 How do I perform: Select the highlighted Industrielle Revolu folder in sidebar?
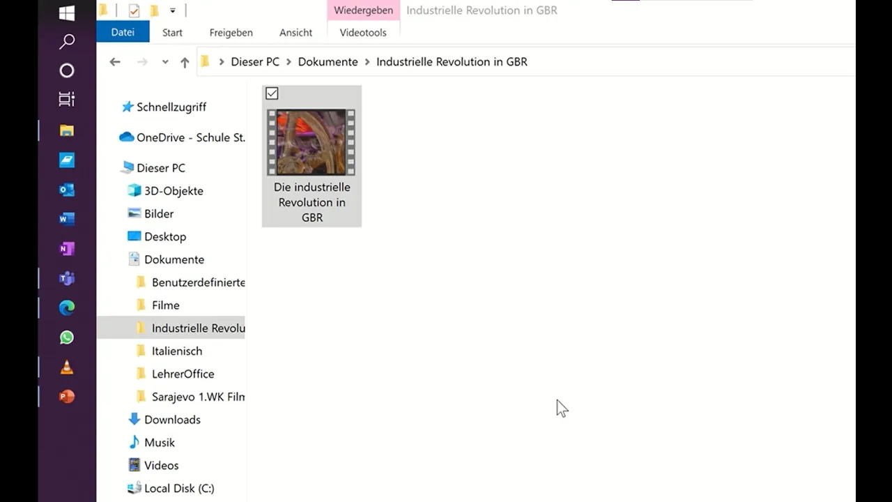pyautogui.click(x=171, y=328)
